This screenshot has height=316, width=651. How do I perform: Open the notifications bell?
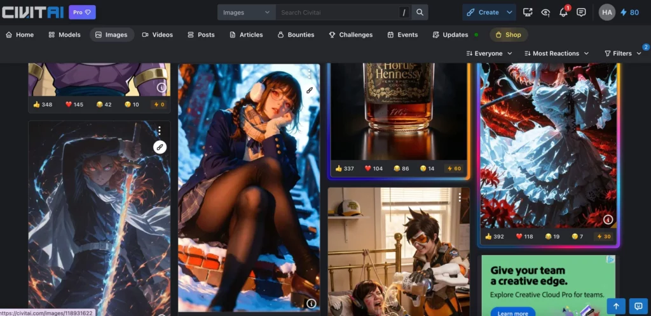coord(563,13)
